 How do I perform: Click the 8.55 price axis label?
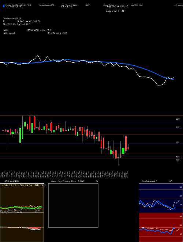click(x=178, y=142)
